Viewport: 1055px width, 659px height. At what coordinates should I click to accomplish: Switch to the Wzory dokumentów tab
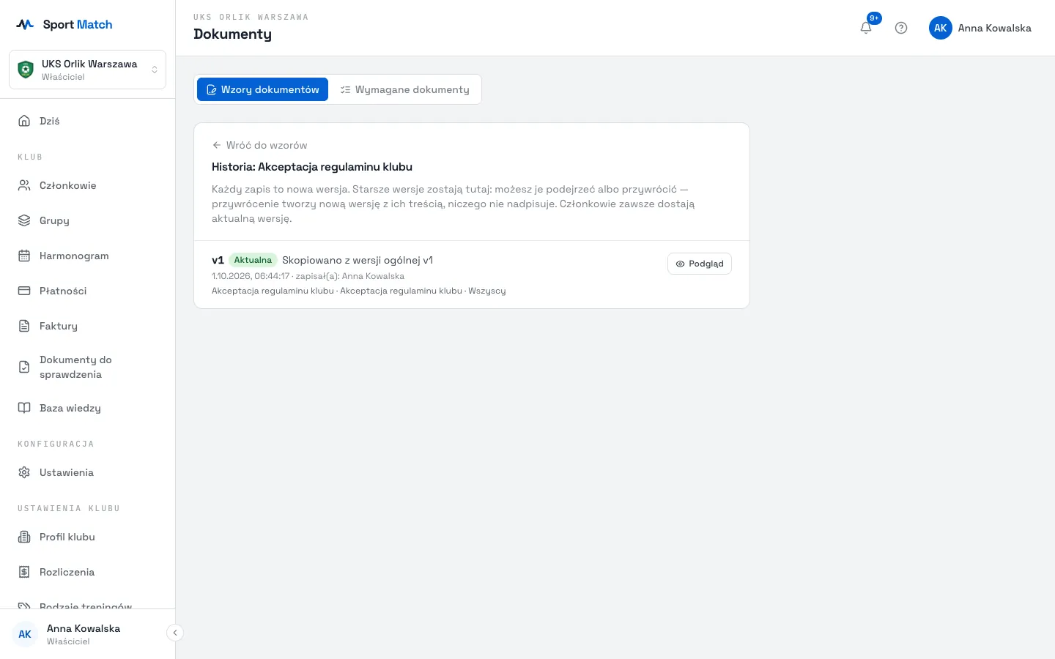[x=262, y=89]
